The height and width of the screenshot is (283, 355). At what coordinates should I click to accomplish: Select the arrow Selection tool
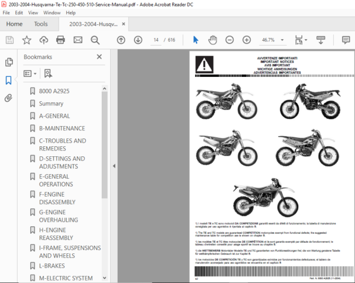[x=196, y=40]
